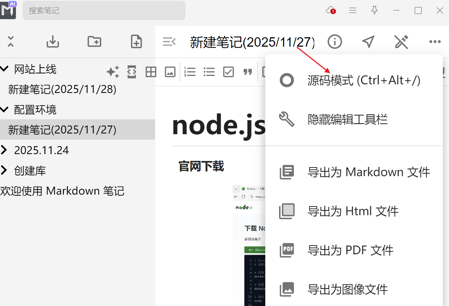
Task: Insert an image using the image icon
Action: (x=170, y=72)
